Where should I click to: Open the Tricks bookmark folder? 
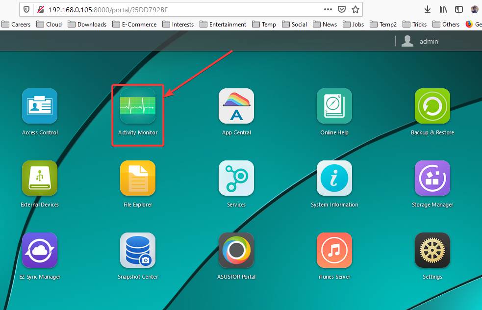(x=415, y=25)
